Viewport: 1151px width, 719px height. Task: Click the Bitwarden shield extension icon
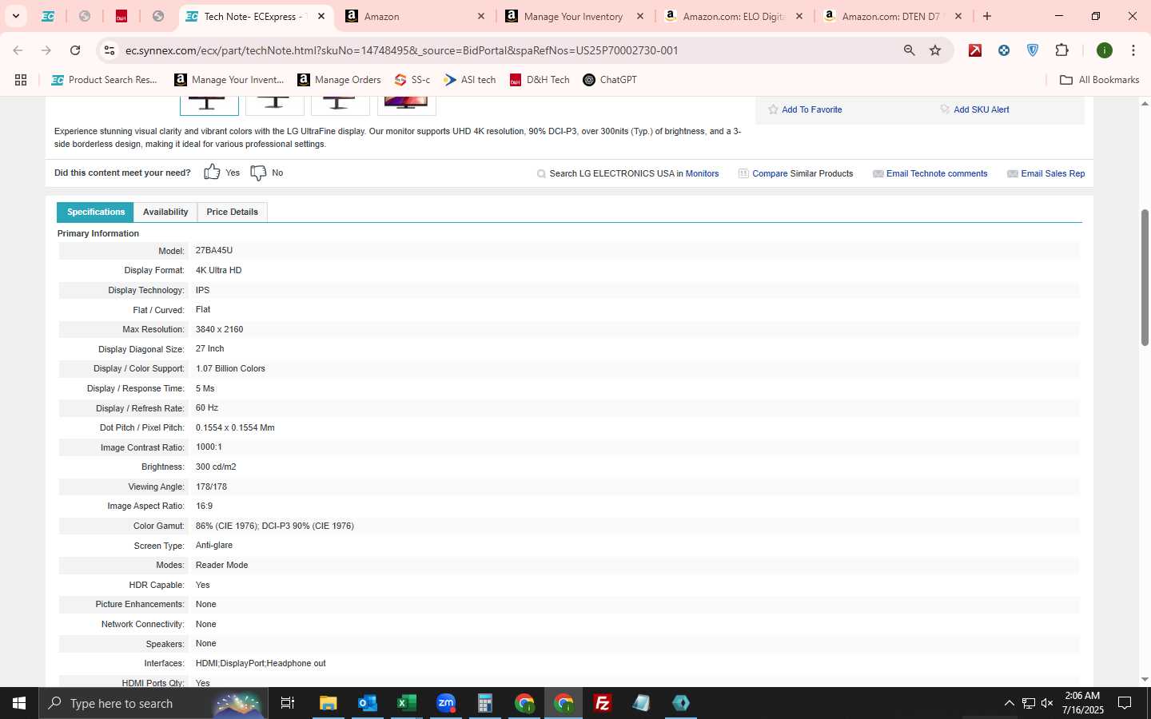(1033, 50)
